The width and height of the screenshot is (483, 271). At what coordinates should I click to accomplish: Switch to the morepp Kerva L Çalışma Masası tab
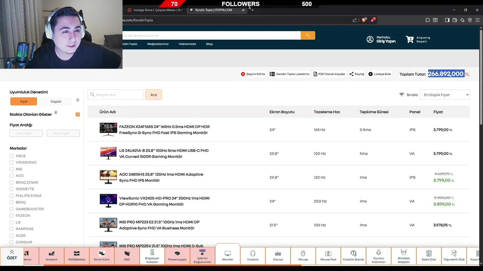pos(155,10)
